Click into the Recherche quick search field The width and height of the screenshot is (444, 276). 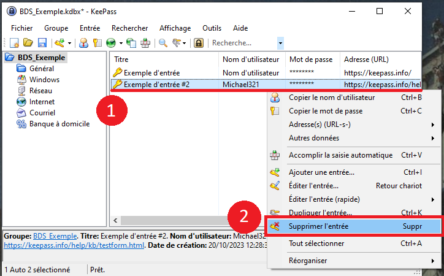coord(243,43)
